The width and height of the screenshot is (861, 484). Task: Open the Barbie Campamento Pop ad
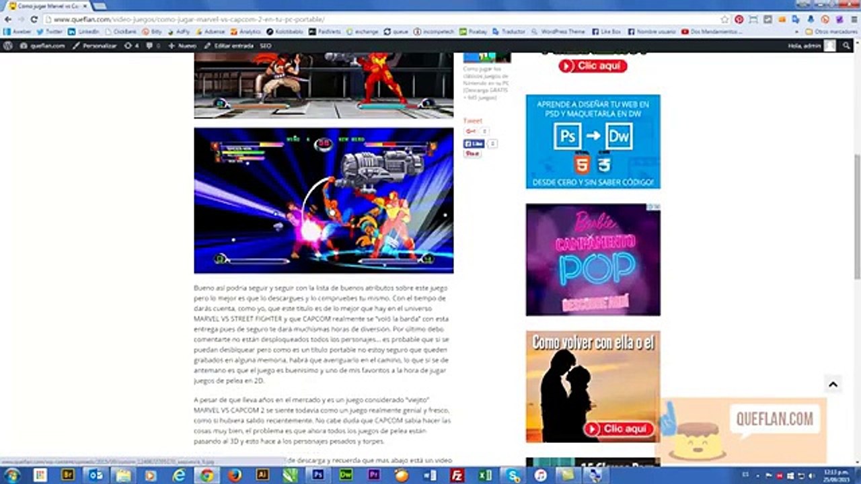tap(593, 259)
